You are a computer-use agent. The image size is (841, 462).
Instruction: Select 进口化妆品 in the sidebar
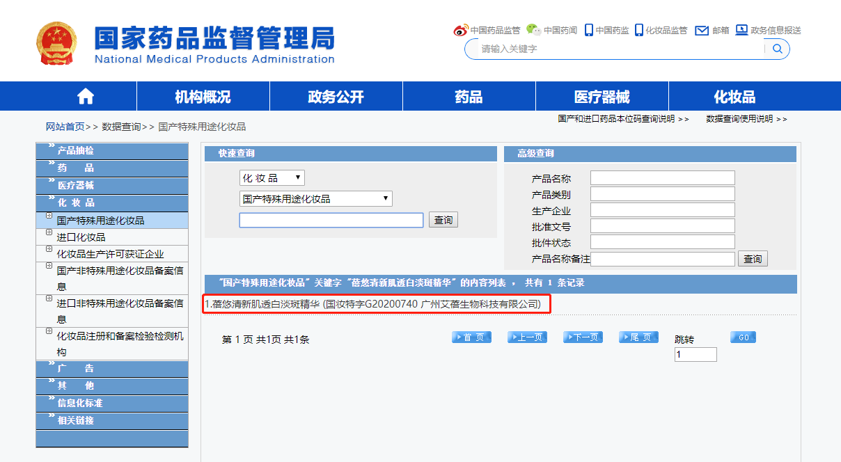pyautogui.click(x=81, y=237)
